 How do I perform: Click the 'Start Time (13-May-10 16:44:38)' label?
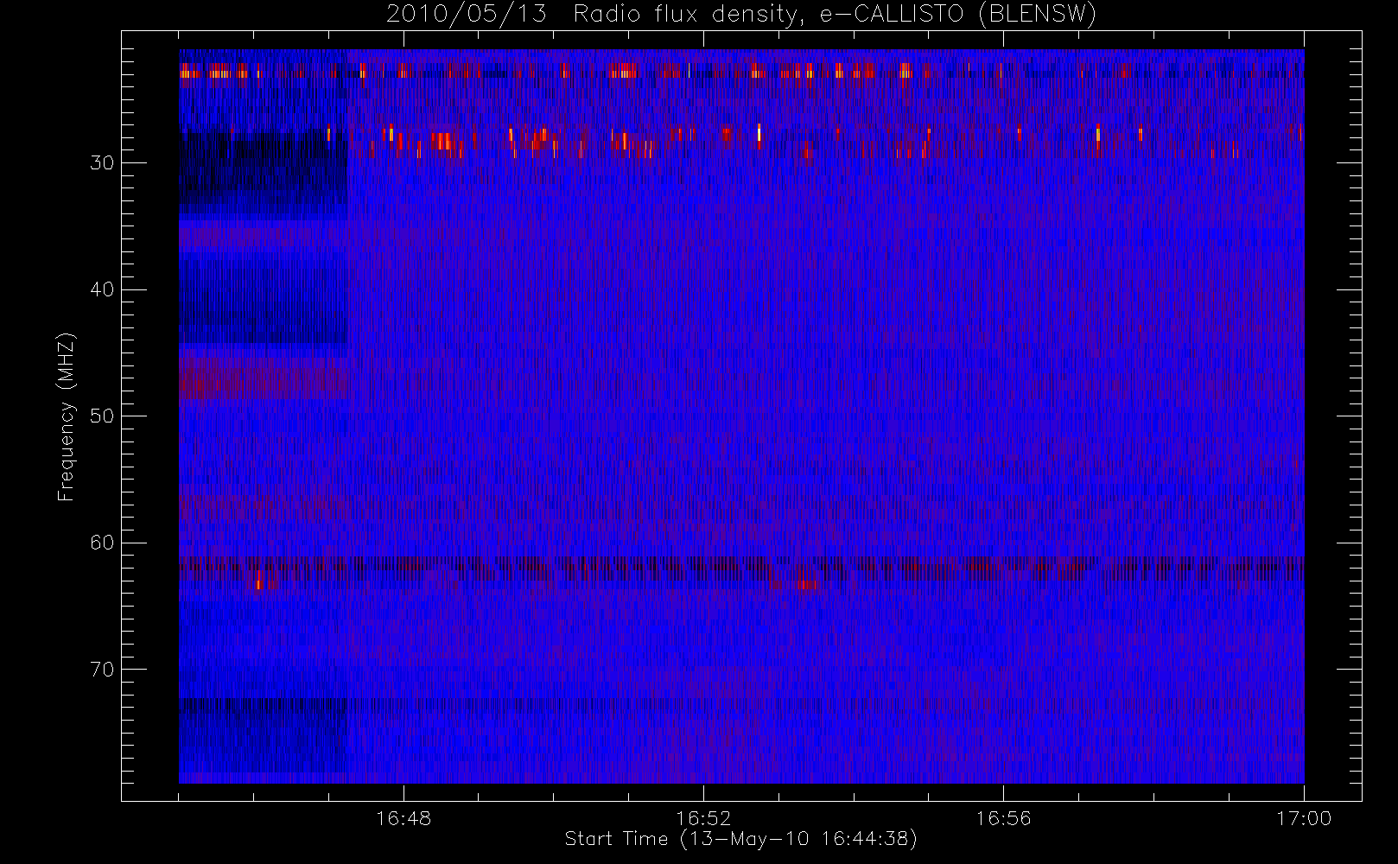[740, 839]
